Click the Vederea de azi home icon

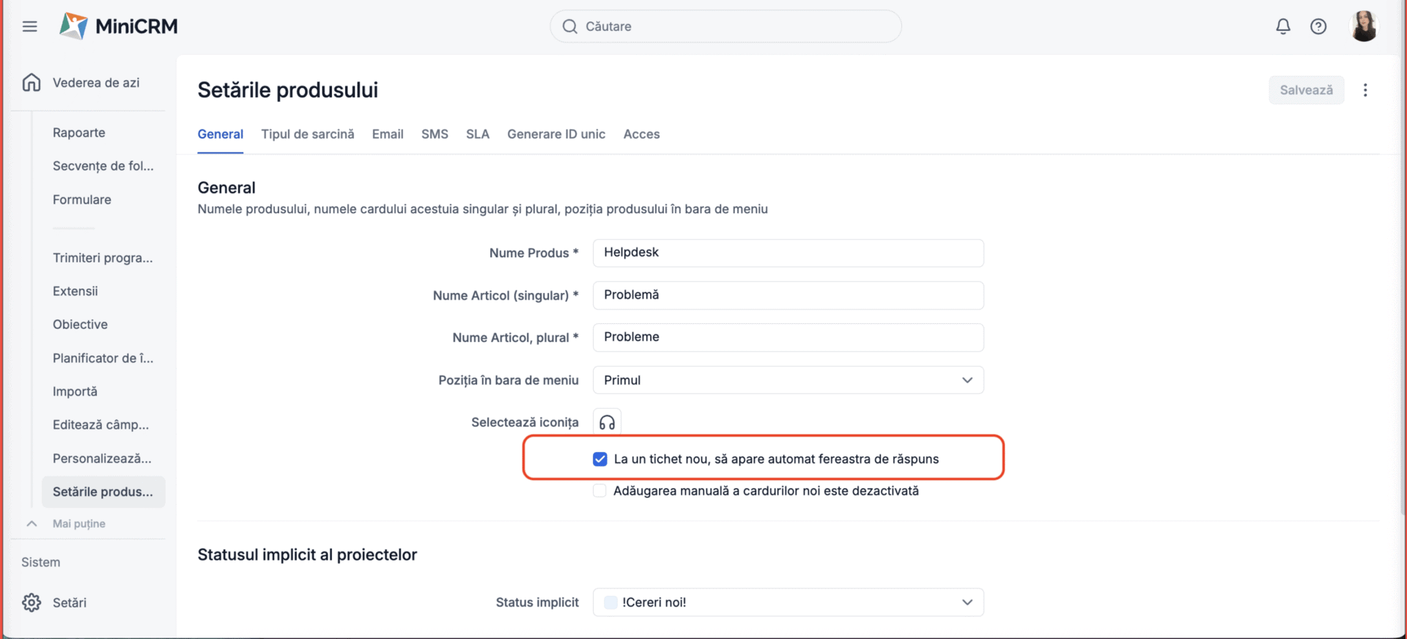32,83
